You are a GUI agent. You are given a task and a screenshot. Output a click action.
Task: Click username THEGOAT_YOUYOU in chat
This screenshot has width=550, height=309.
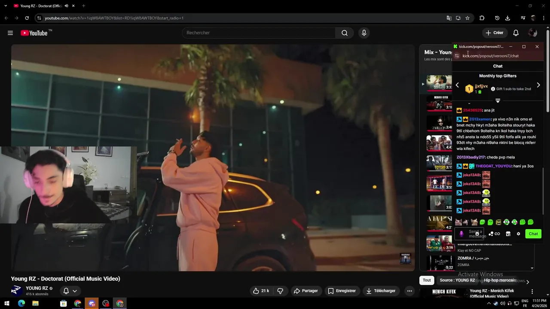(493, 166)
